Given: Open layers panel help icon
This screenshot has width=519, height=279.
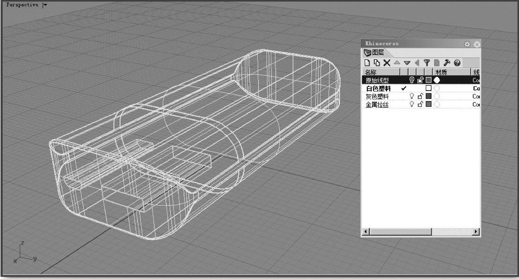Looking at the screenshot, I should (x=456, y=63).
